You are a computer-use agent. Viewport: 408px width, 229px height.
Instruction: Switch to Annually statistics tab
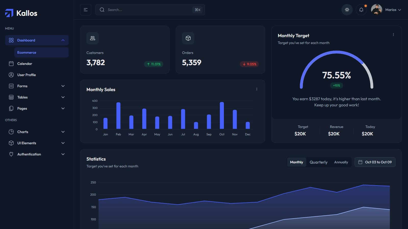coord(341,162)
